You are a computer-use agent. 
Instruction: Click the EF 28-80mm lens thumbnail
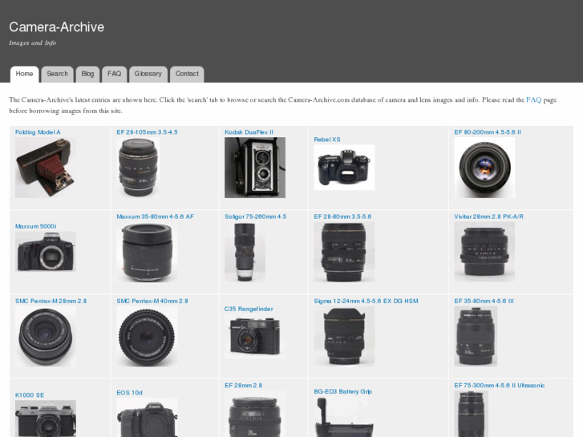(344, 252)
